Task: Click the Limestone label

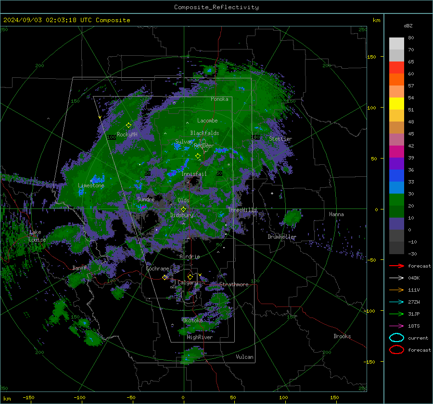Action: [x=91, y=185]
